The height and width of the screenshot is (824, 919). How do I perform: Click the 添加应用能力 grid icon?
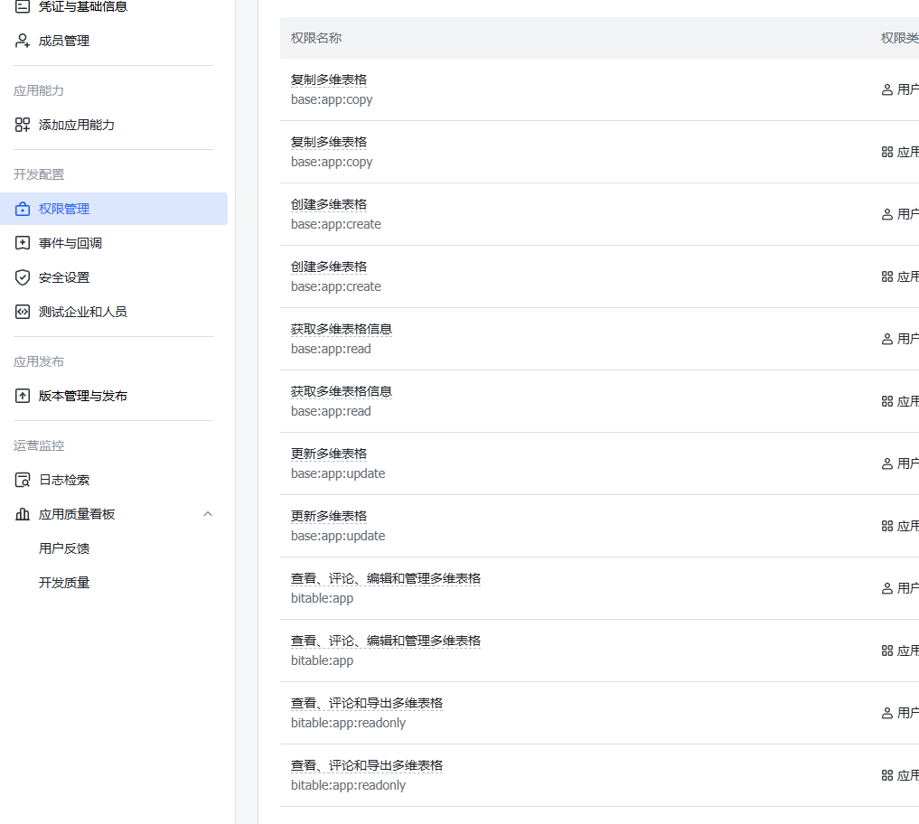pyautogui.click(x=23, y=125)
